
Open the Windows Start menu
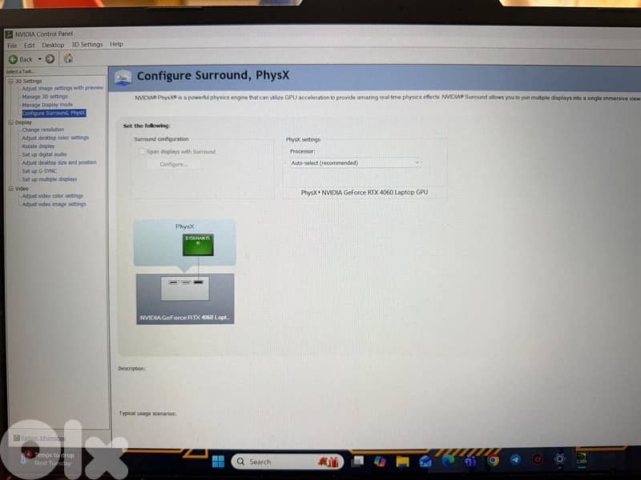pyautogui.click(x=217, y=462)
